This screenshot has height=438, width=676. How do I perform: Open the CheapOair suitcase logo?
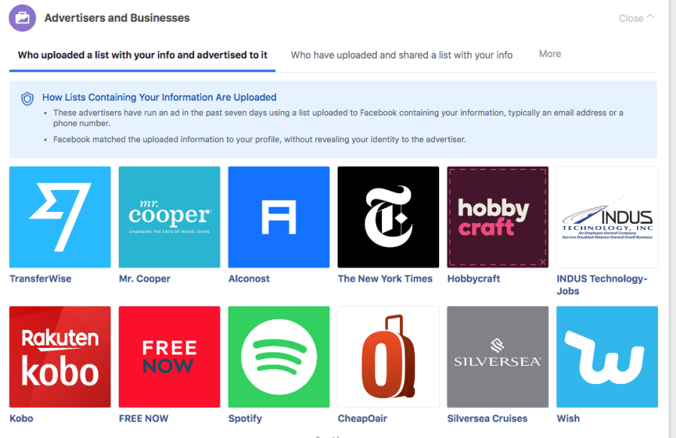coord(388,357)
